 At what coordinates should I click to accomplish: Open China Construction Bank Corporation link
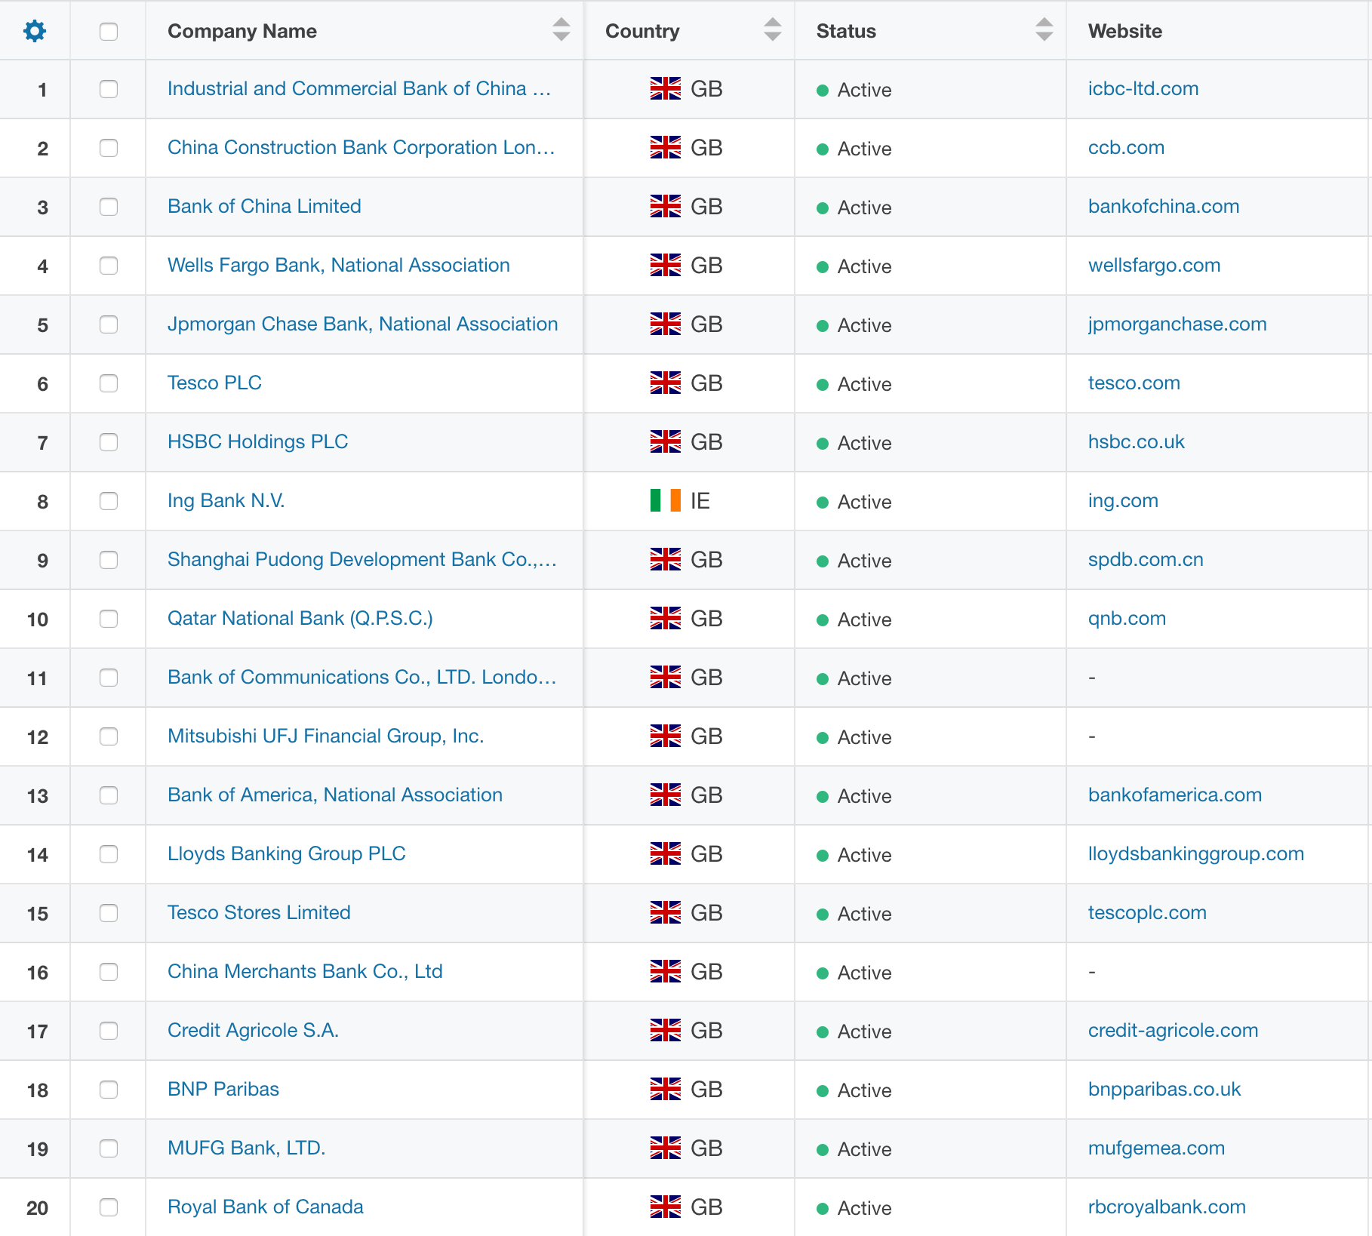(361, 148)
